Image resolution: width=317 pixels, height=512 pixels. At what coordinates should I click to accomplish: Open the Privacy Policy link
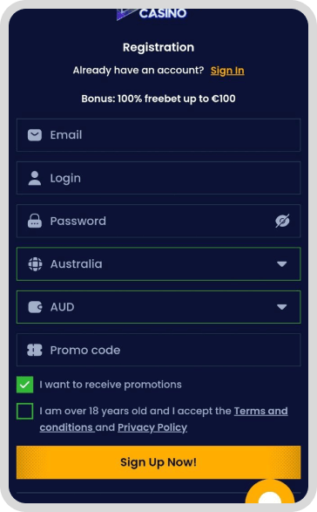[152, 427]
